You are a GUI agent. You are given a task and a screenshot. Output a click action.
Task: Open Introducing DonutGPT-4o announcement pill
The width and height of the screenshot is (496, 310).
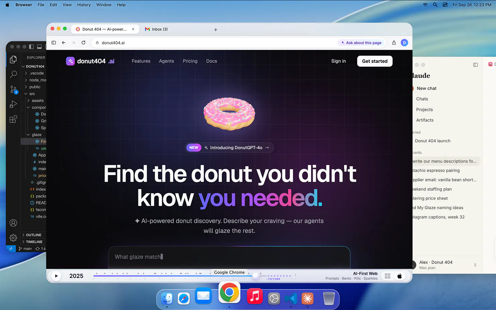(229, 148)
